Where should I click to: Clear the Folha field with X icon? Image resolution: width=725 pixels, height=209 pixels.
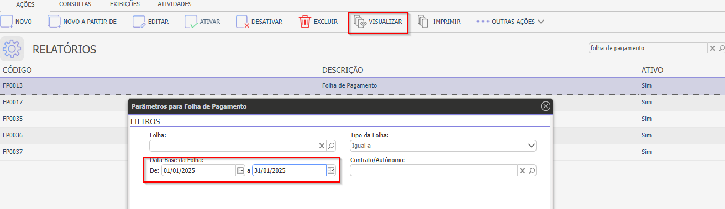[322, 146]
